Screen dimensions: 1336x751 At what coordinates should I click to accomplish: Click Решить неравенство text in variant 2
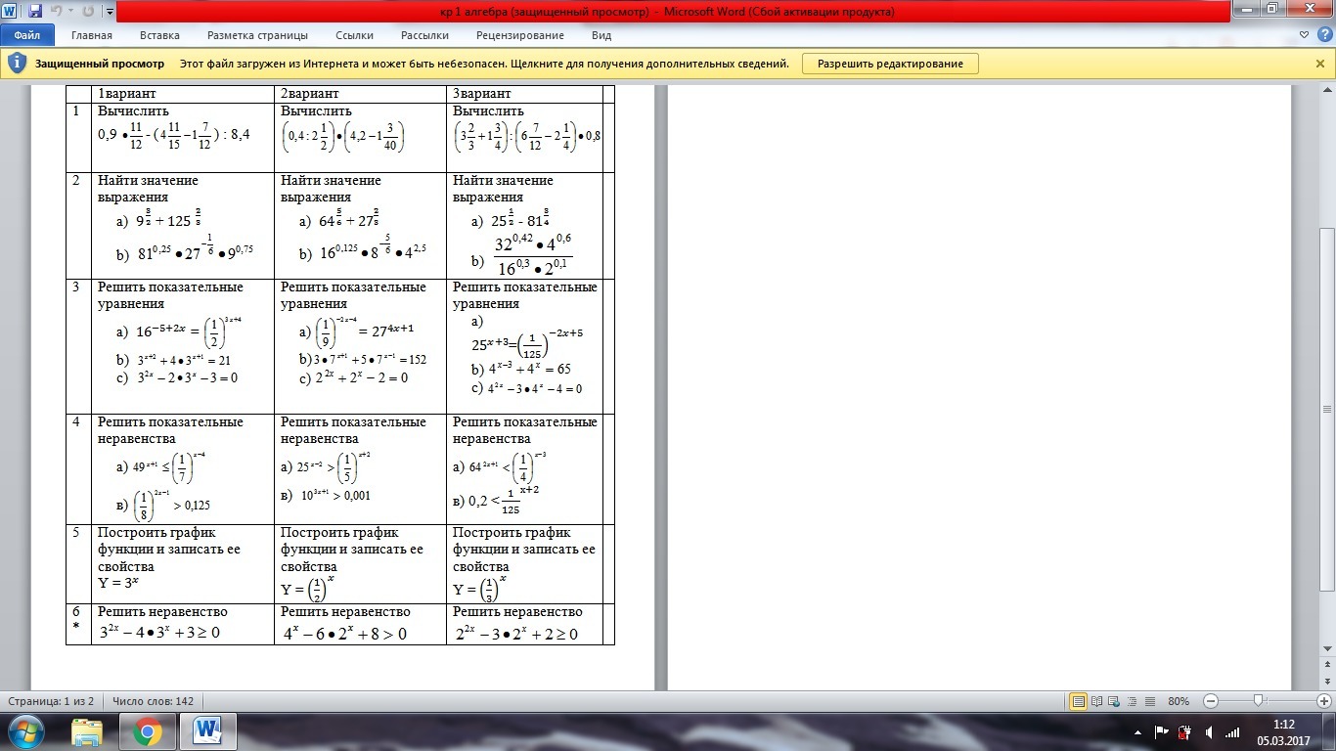click(x=345, y=611)
